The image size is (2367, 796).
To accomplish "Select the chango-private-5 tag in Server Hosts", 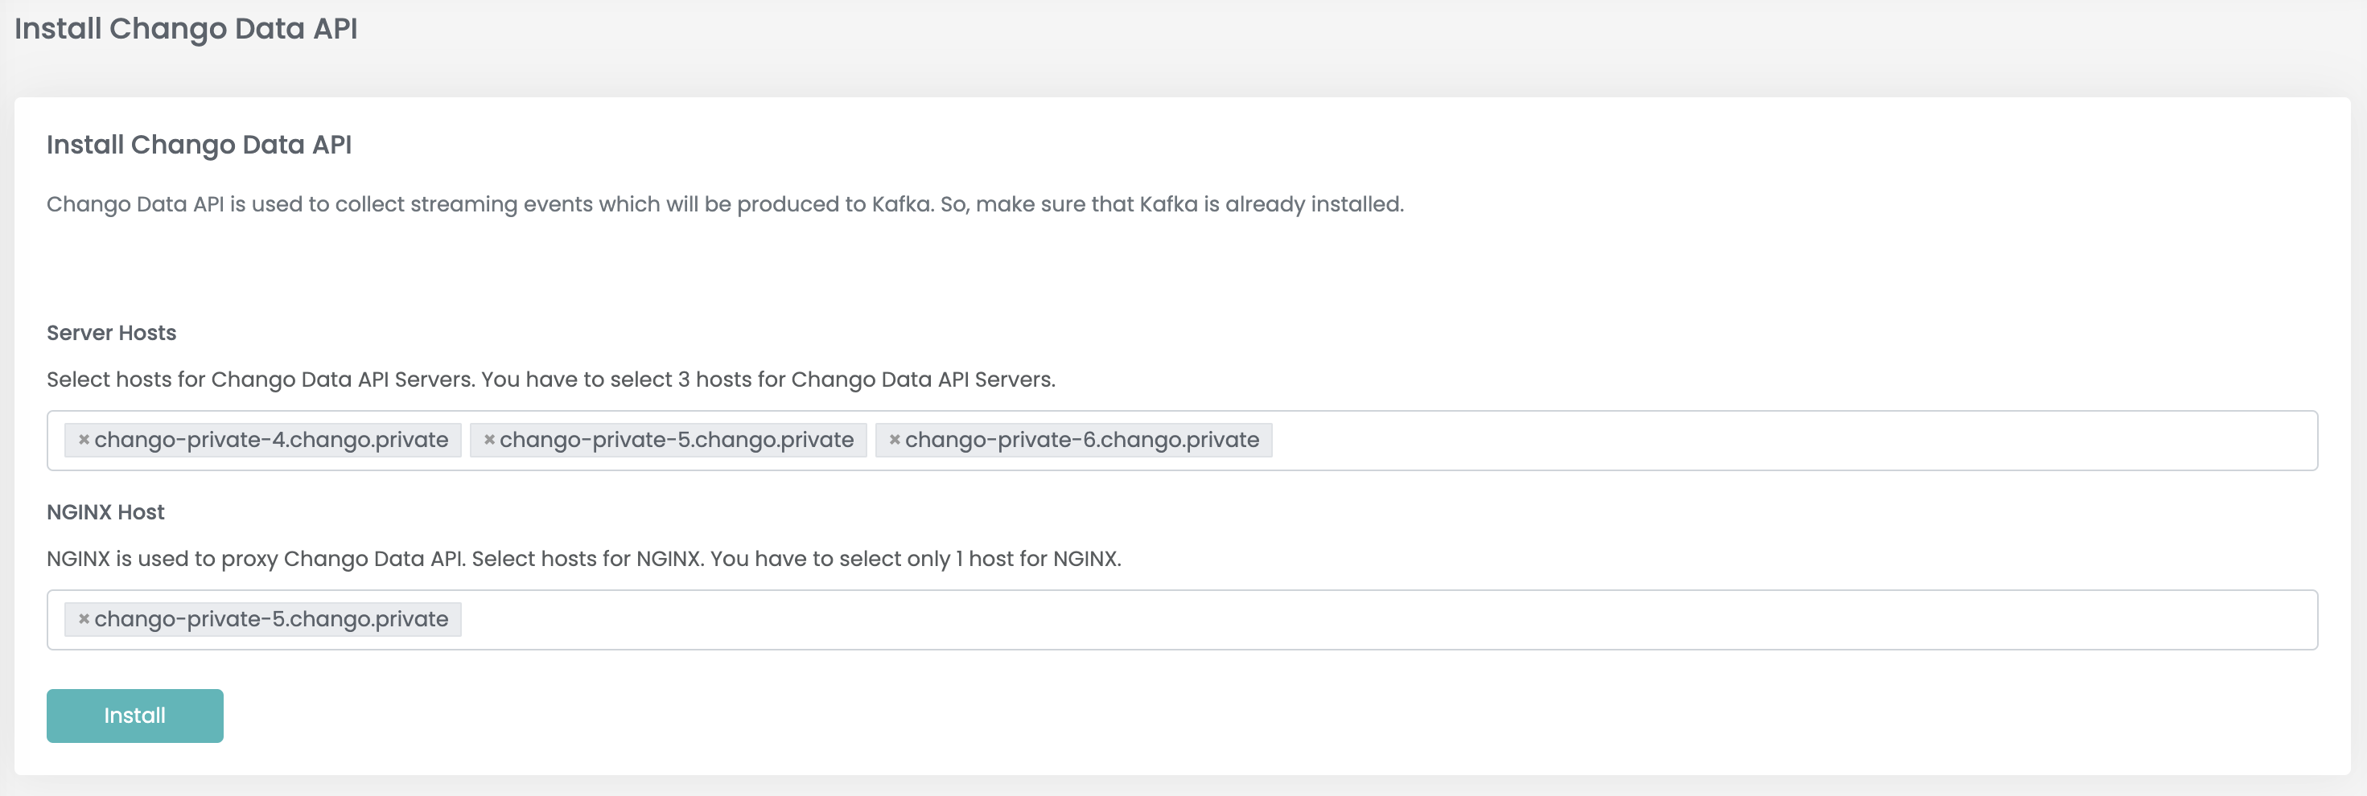I will 668,440.
